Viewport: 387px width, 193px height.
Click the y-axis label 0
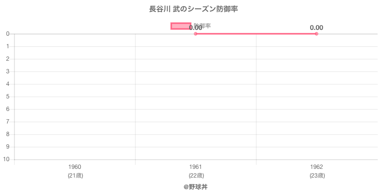pos(8,34)
